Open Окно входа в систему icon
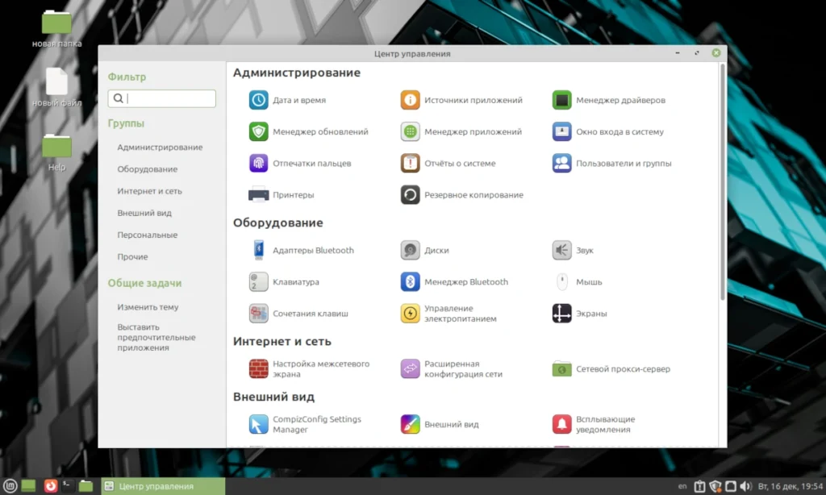This screenshot has height=495, width=826. 561,131
